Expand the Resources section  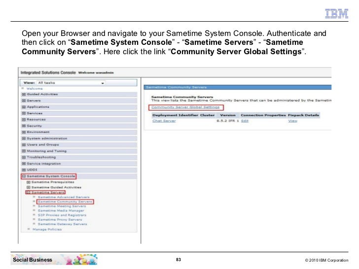24,119
